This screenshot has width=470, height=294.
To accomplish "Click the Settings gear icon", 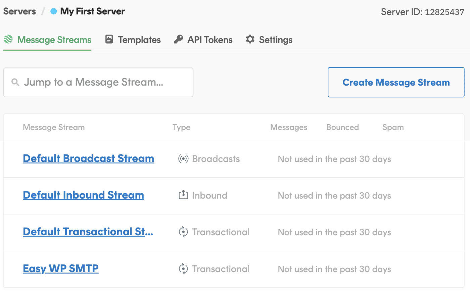I will (x=250, y=39).
